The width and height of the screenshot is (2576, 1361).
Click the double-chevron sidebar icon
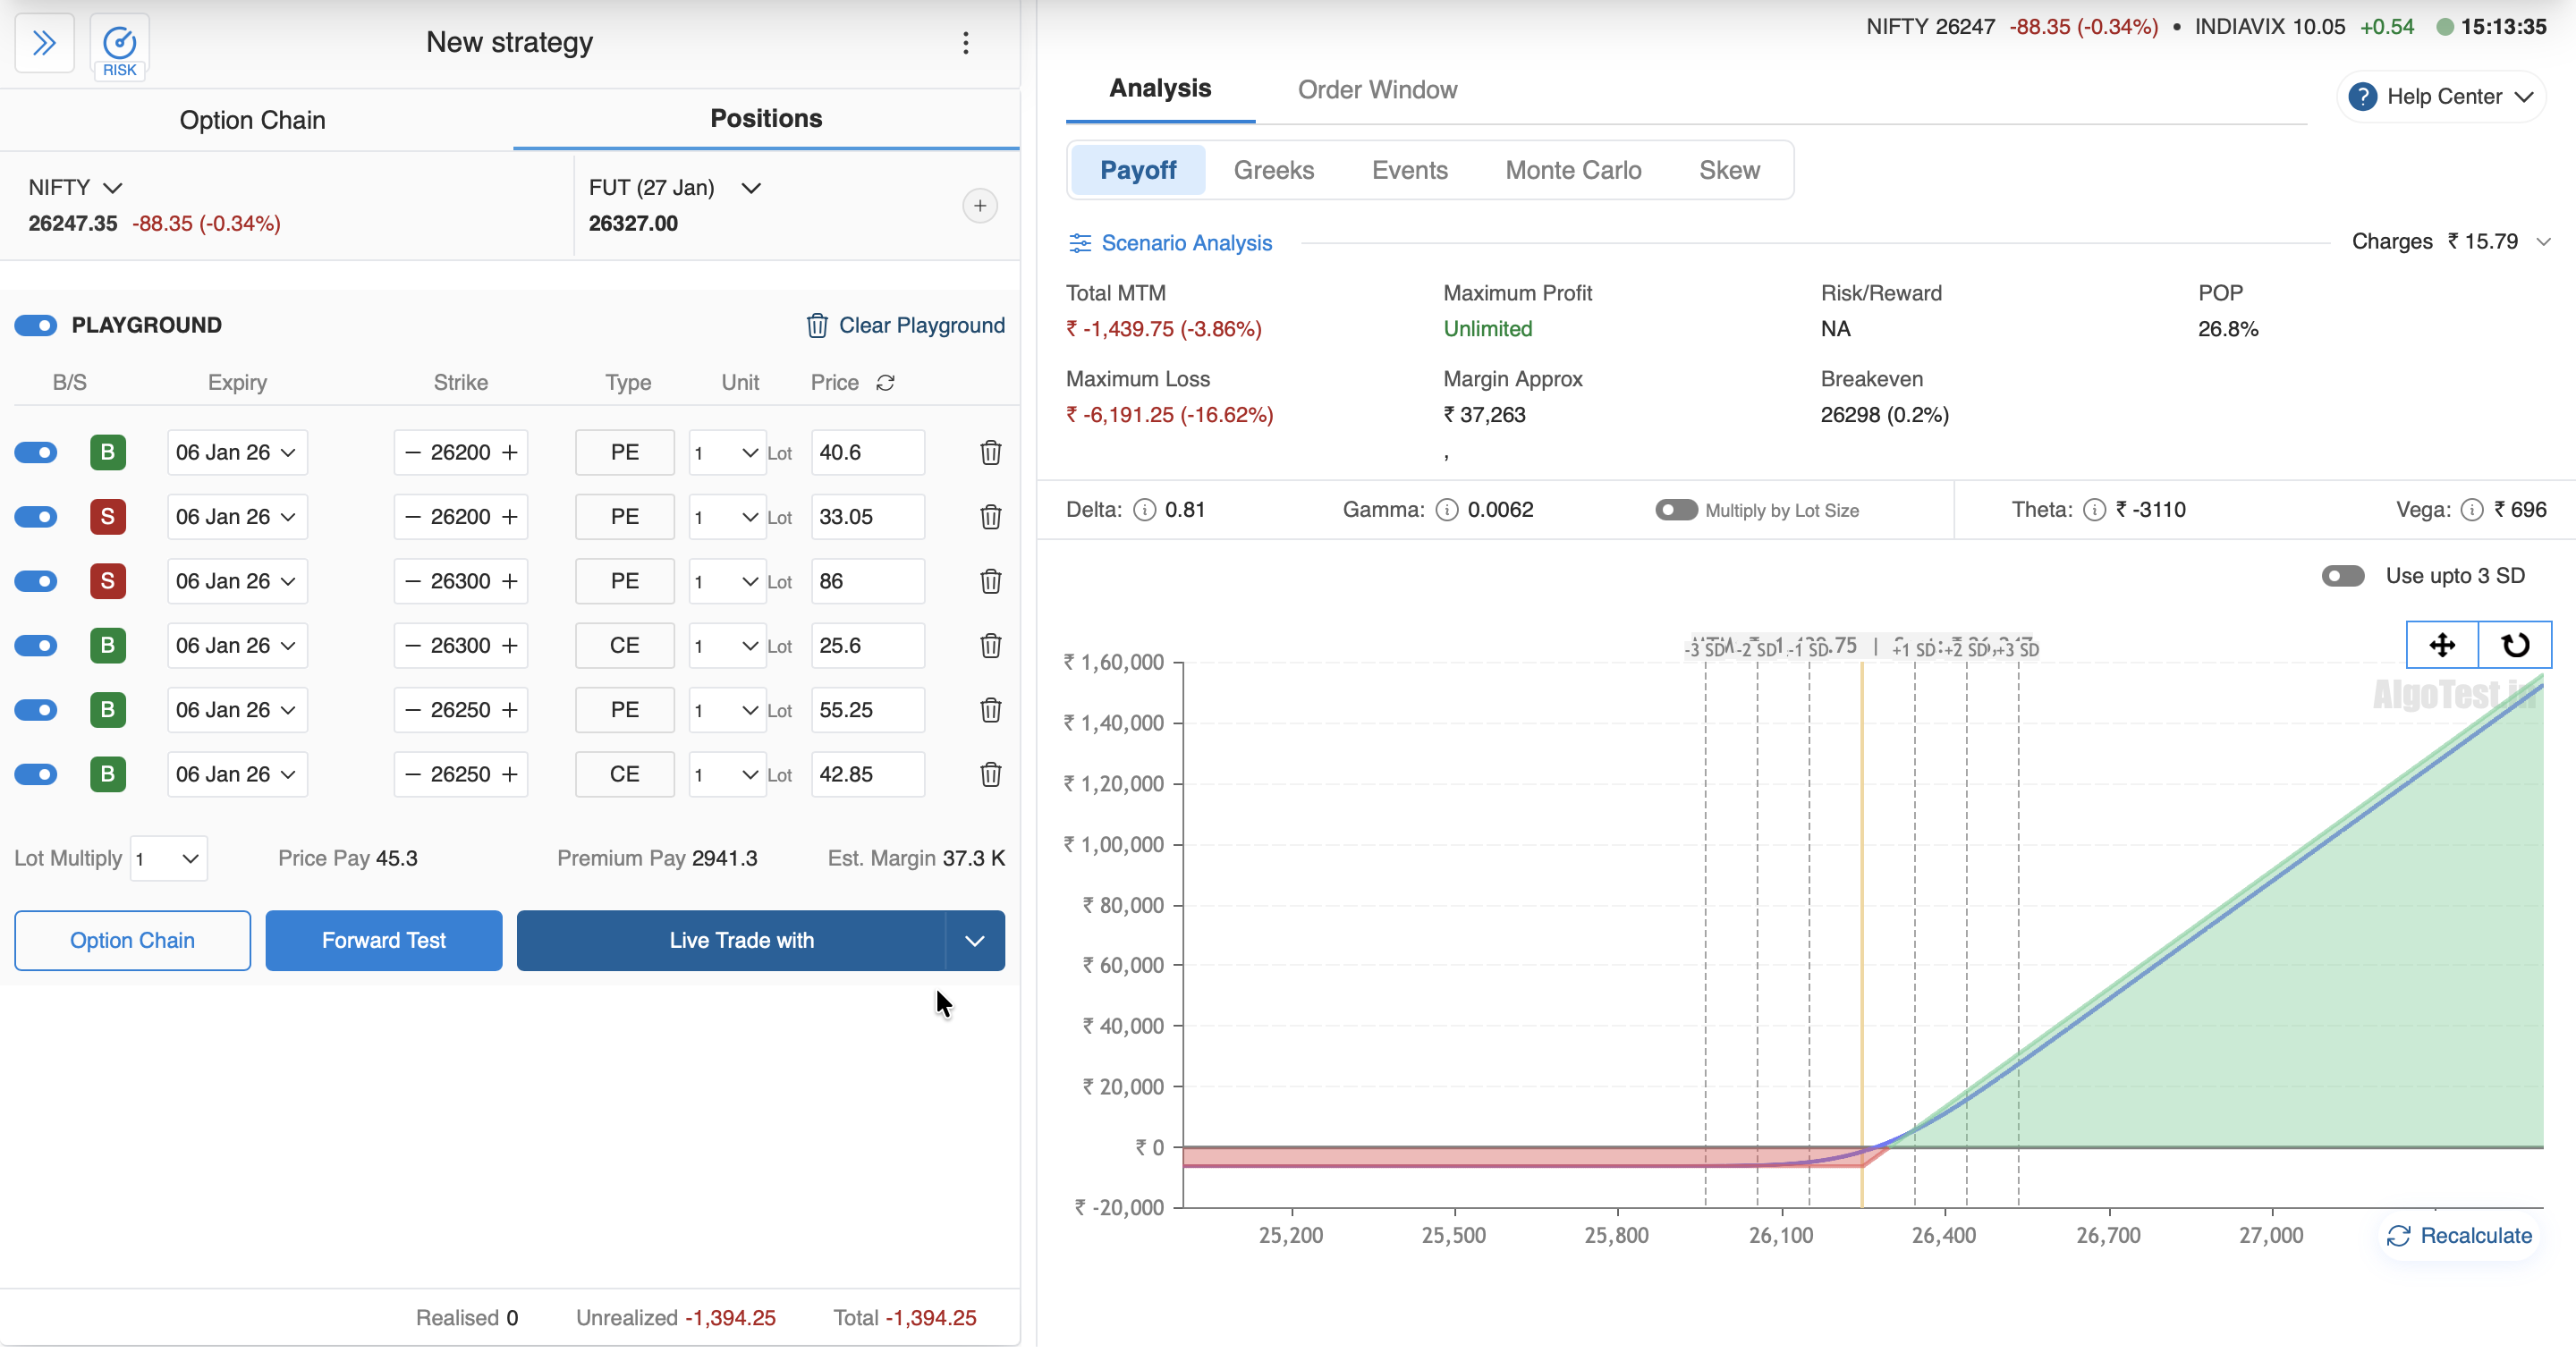point(44,43)
